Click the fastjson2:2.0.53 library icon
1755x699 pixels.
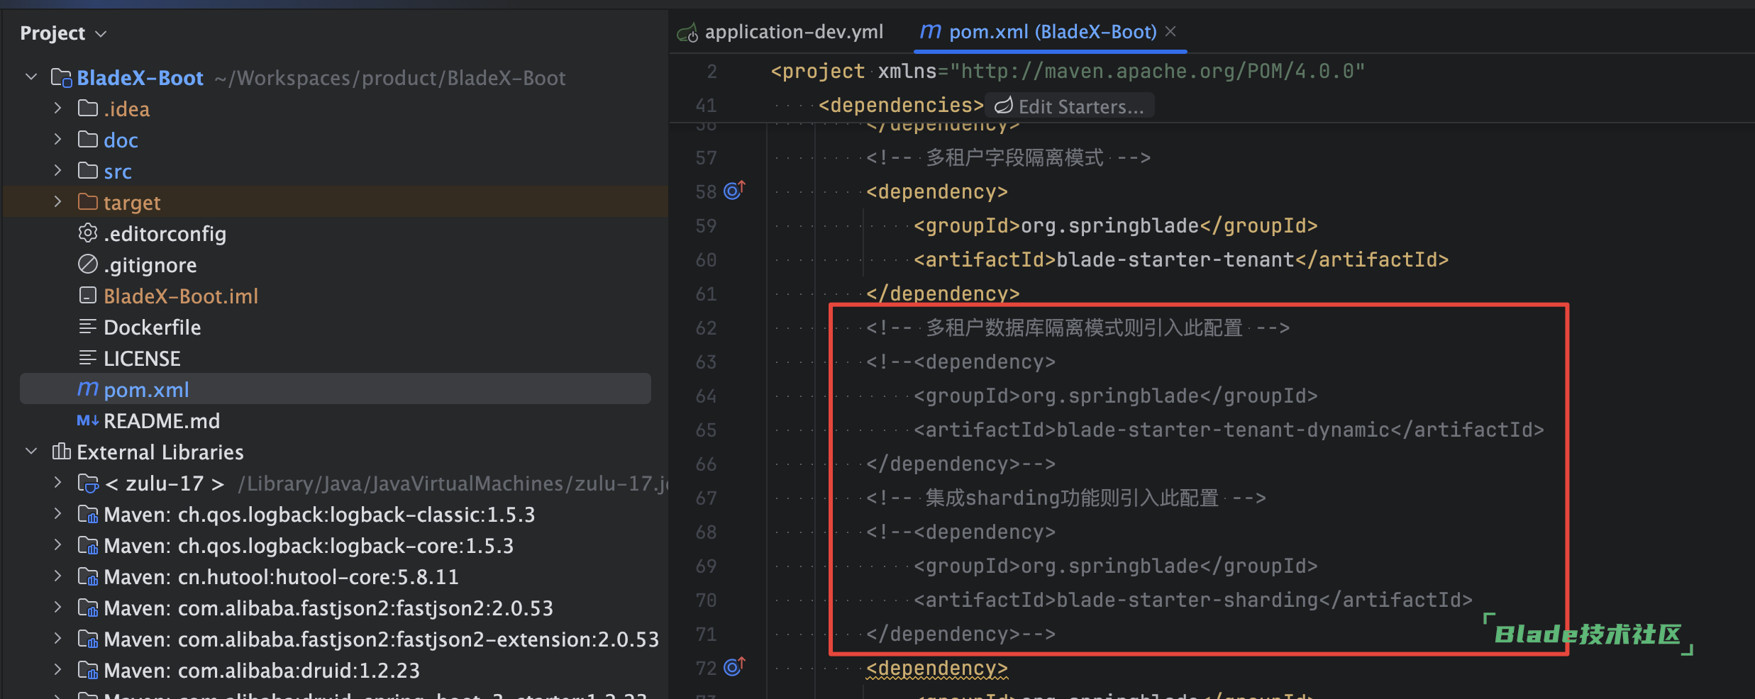coord(88,608)
